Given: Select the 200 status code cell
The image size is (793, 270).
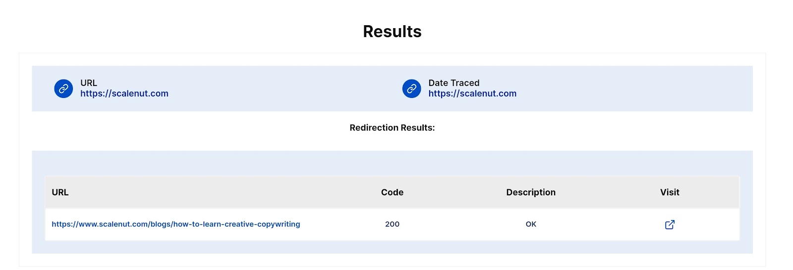Looking at the screenshot, I should point(392,225).
